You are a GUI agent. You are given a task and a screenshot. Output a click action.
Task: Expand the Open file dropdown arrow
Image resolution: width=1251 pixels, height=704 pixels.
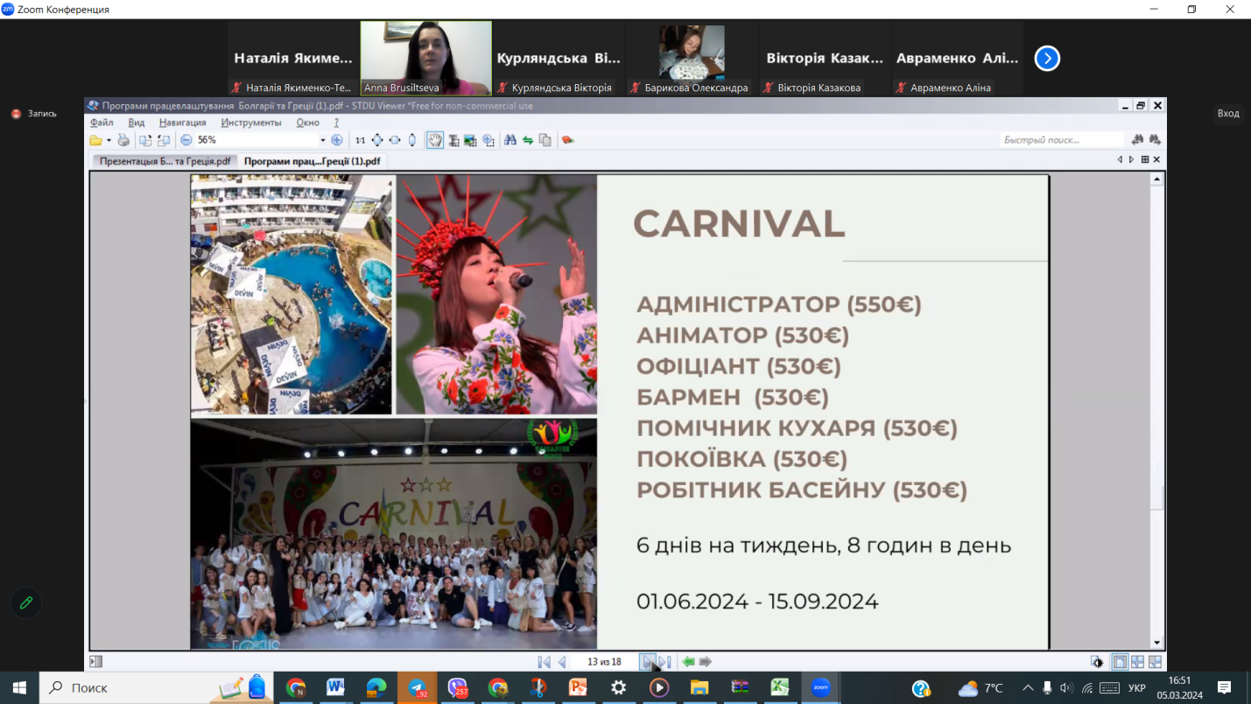(109, 140)
